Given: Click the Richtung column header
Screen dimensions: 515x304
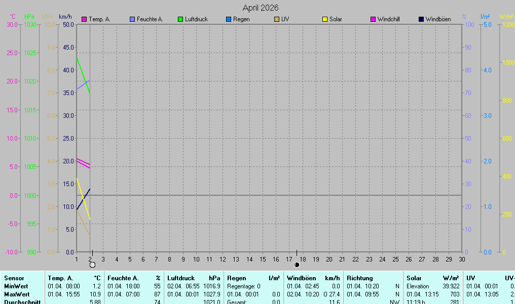Looking at the screenshot, I should pos(359,278).
